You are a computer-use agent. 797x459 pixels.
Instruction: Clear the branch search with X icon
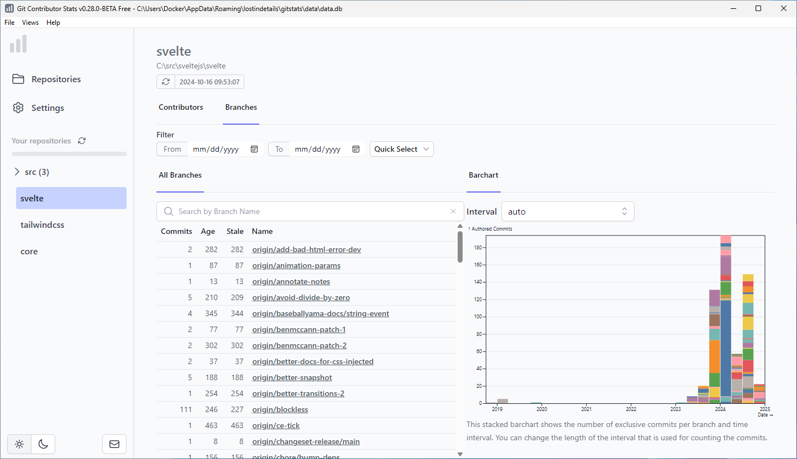453,211
